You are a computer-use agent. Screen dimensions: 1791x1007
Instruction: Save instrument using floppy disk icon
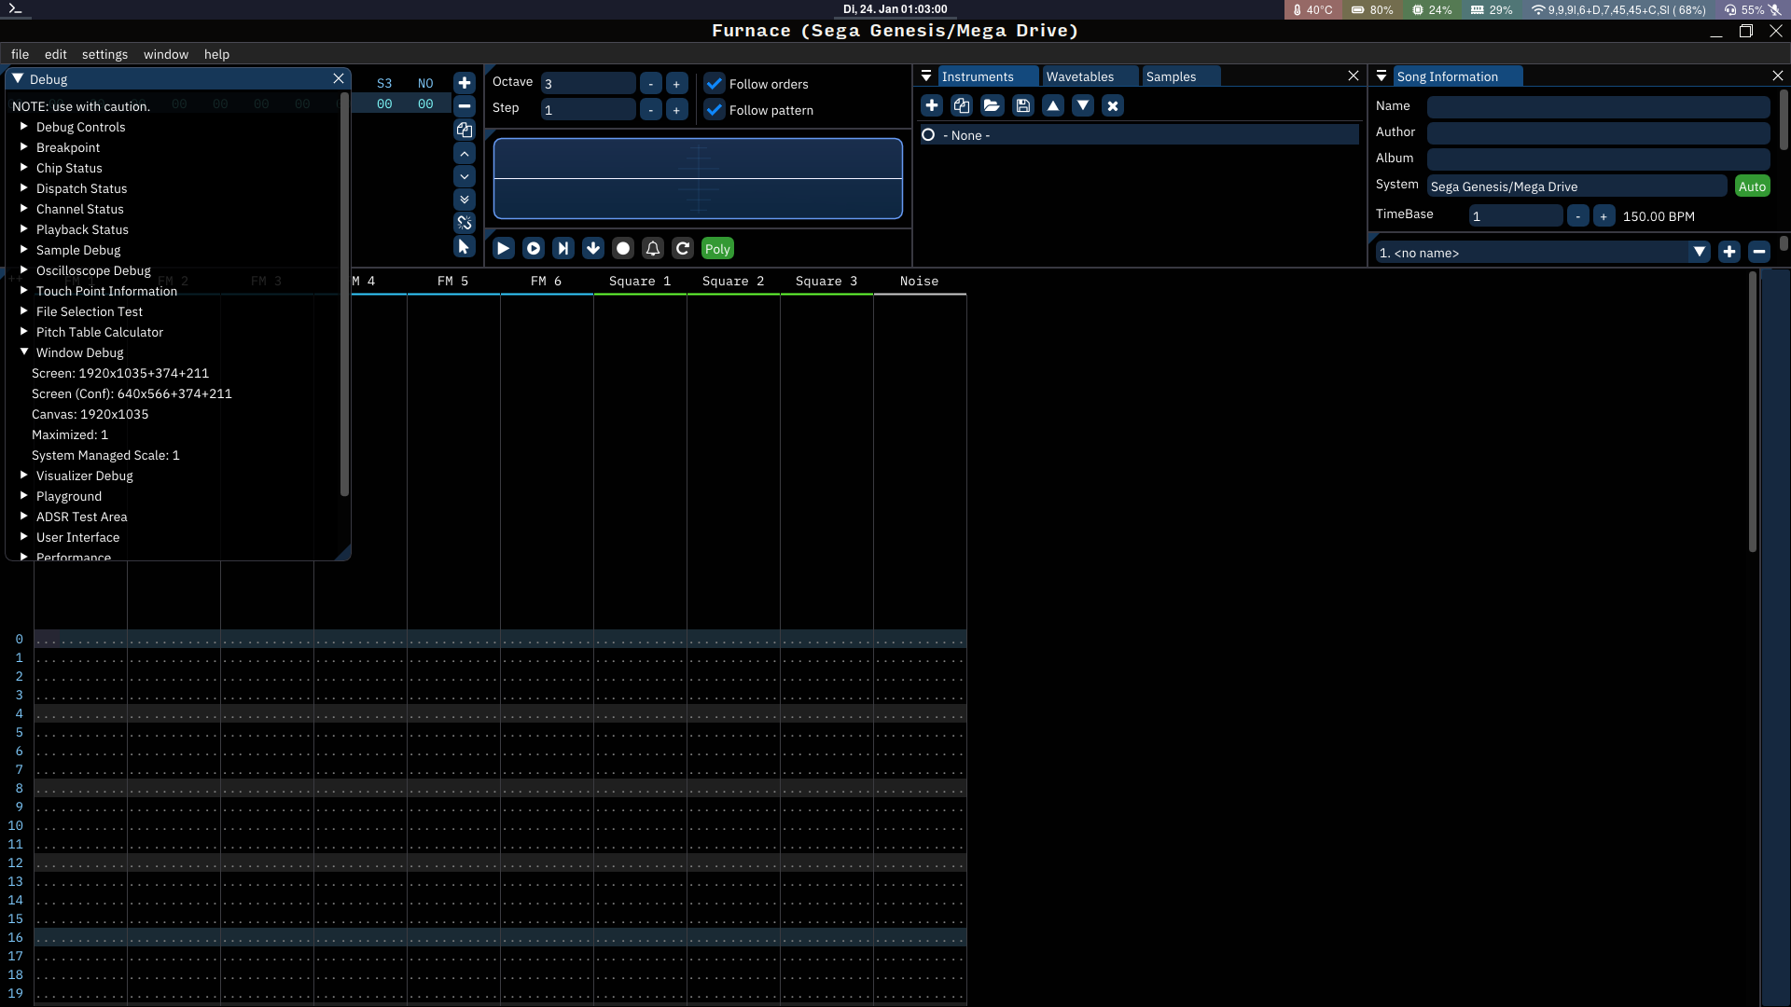coord(1022,105)
